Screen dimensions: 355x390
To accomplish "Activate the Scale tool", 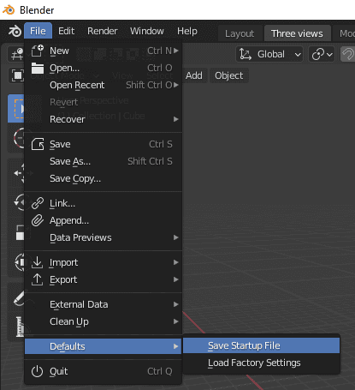I will pyautogui.click(x=19, y=232).
